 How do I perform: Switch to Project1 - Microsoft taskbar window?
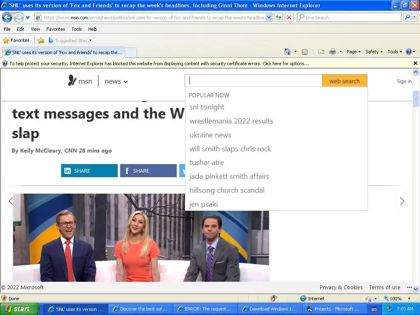(334, 309)
